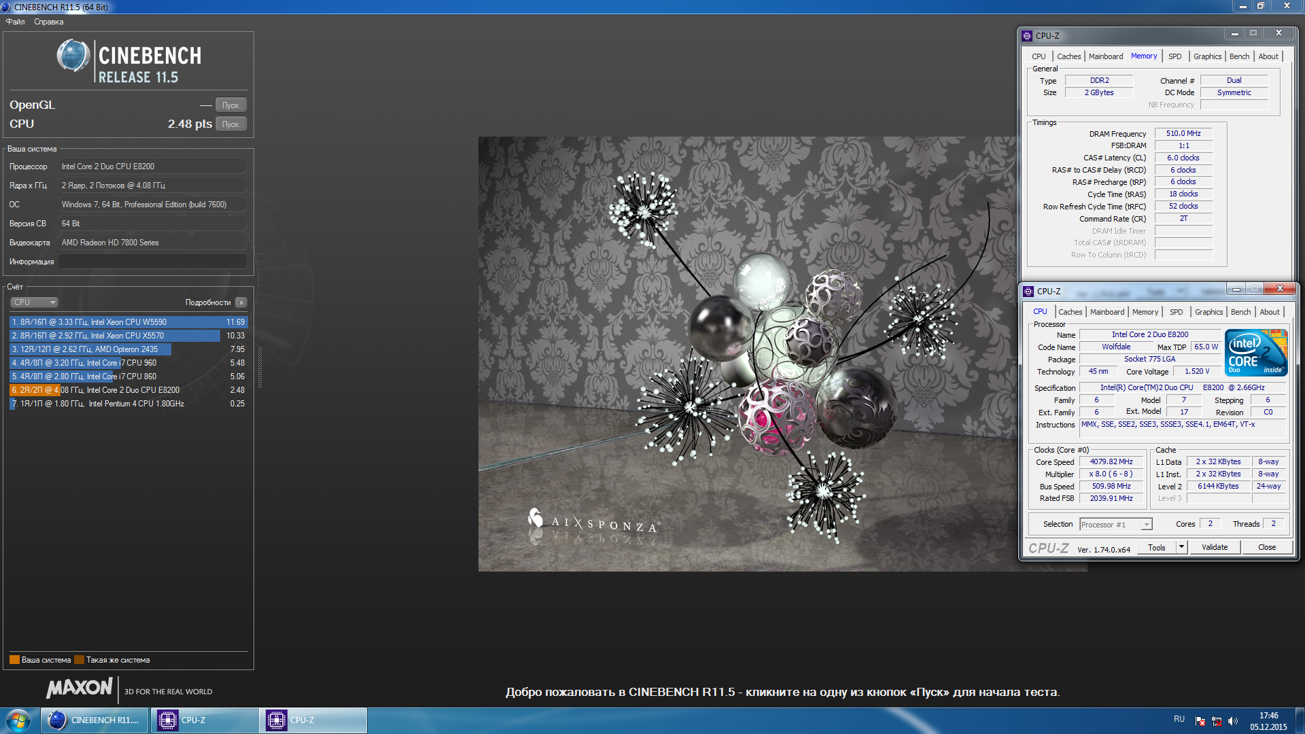Click the volume speaker tray icon
Screen dimensions: 1305x734
pos(1233,721)
